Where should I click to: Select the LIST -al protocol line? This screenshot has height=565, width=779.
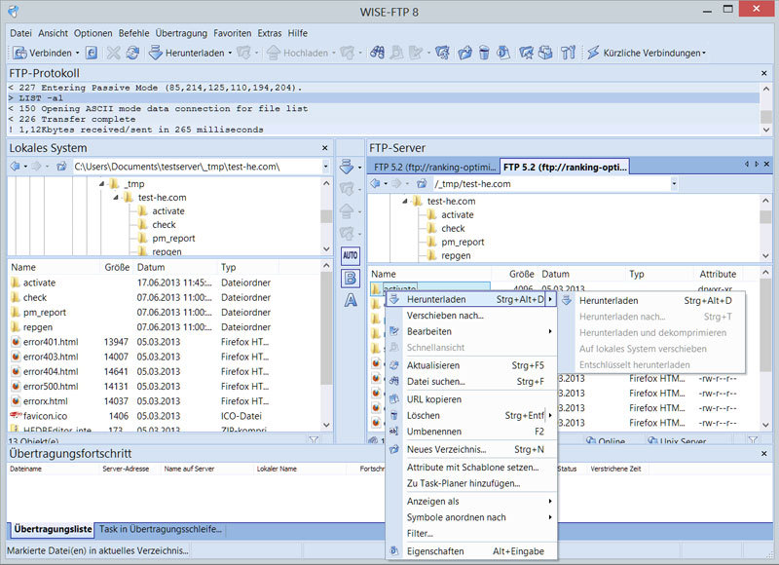coord(383,98)
